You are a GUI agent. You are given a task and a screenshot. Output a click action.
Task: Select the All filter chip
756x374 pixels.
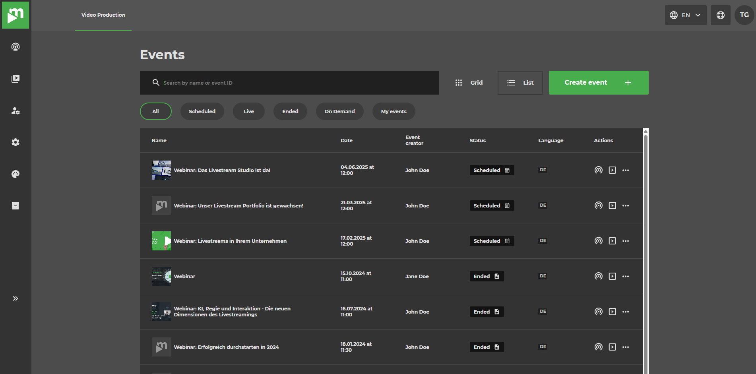pyautogui.click(x=156, y=111)
